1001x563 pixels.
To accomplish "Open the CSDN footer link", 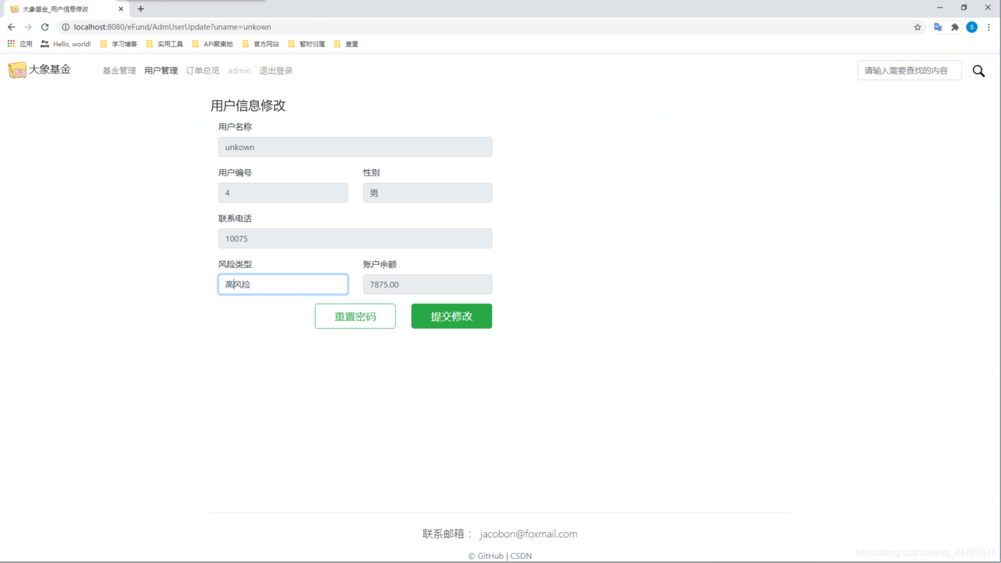I will [x=521, y=556].
